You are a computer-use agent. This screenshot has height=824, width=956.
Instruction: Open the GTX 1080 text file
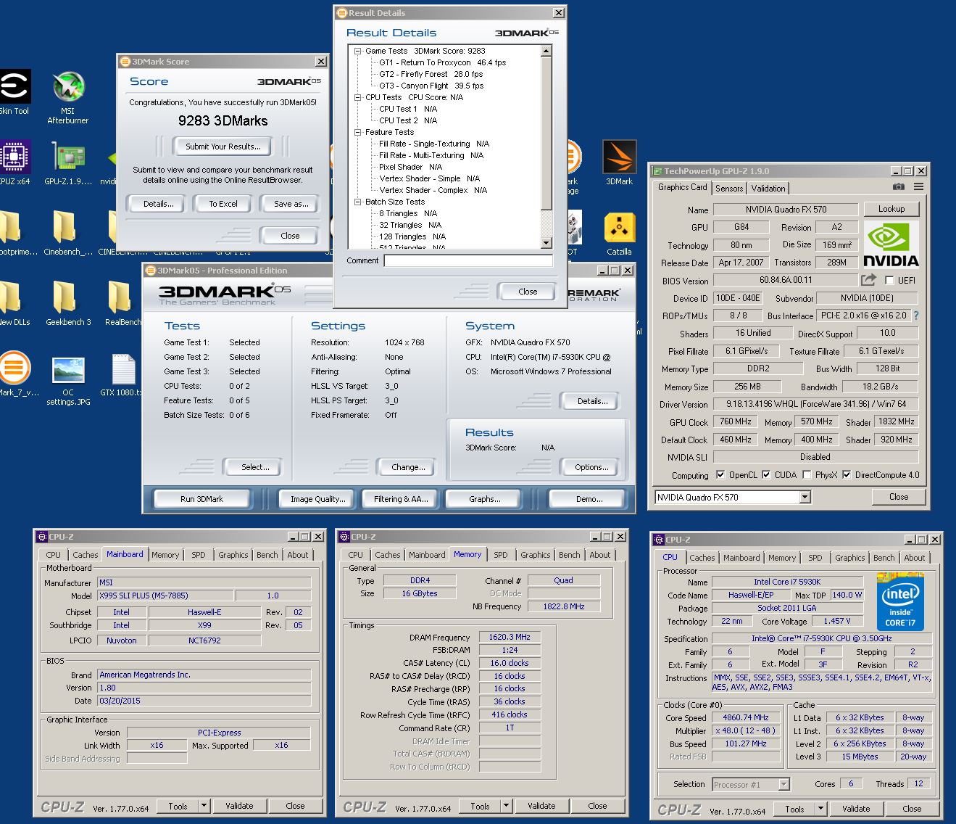click(x=122, y=376)
